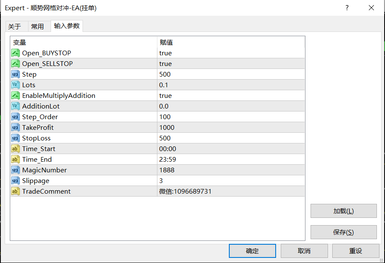Click the help question mark button

347,8
